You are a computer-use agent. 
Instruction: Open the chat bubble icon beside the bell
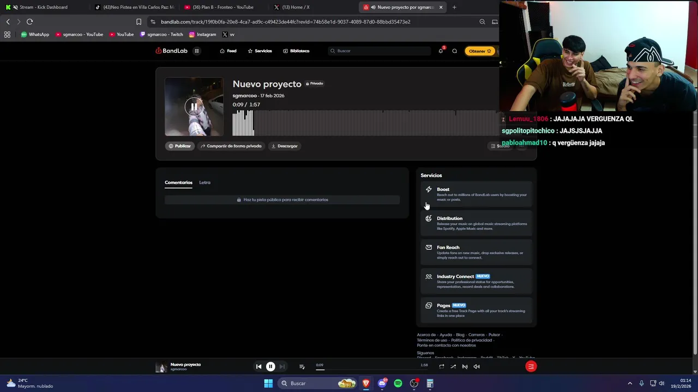click(x=454, y=51)
